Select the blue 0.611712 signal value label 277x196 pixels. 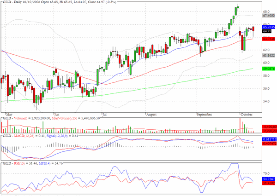point(269,139)
